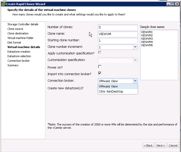
Task: Toggle Apply customization specification checkbox
Action: [x=100, y=53]
